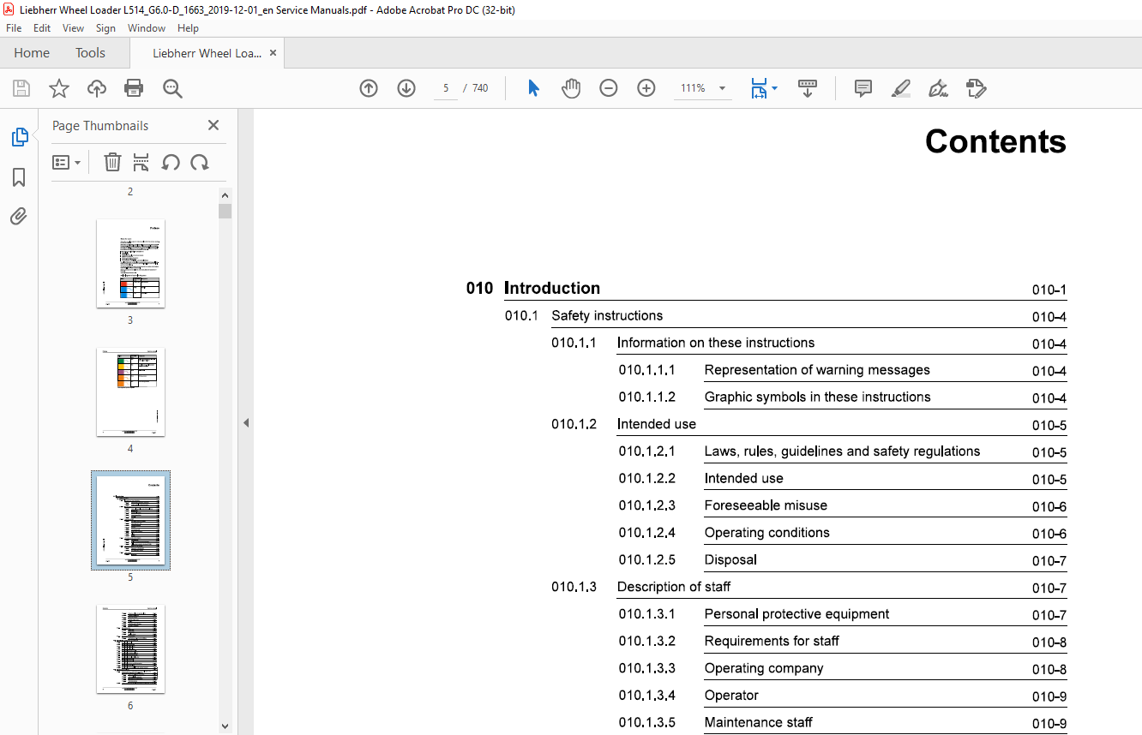Open the Sign document pen icon
Image resolution: width=1142 pixels, height=735 pixels.
point(938,88)
